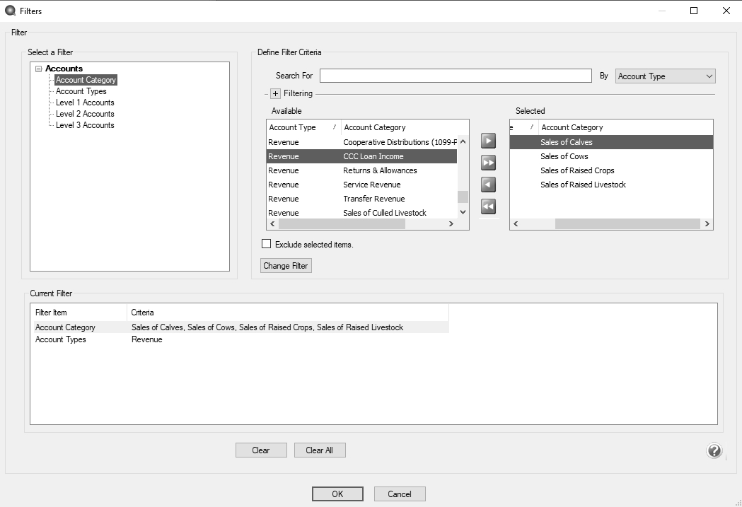Select Account Types in the filter tree
This screenshot has width=742, height=507.
81,91
